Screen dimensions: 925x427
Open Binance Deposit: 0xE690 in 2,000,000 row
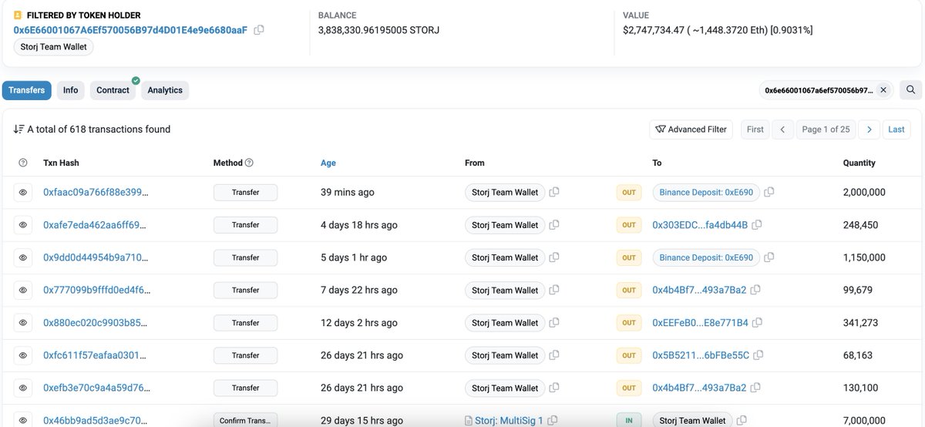pyautogui.click(x=706, y=192)
